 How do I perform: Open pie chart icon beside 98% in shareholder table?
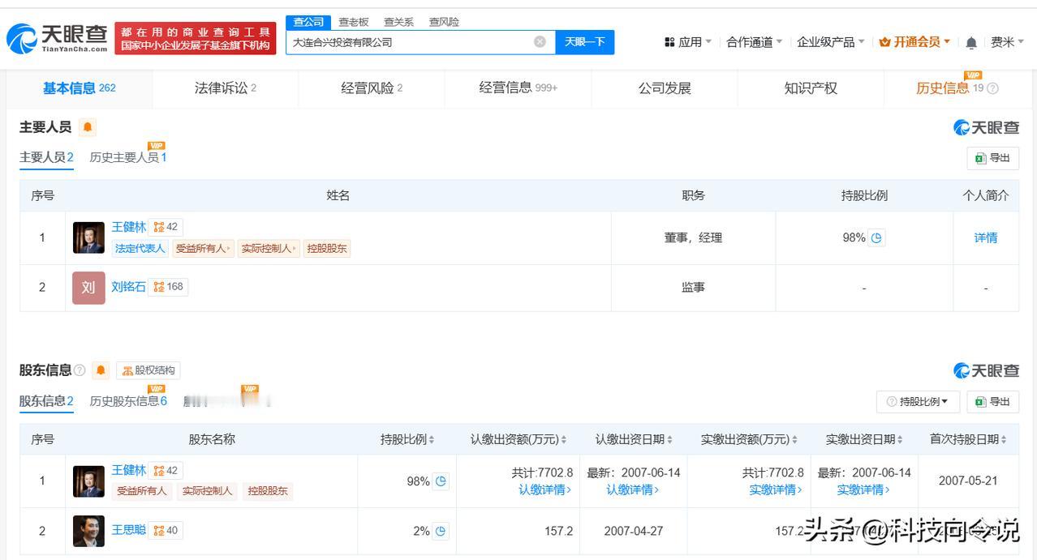point(441,481)
